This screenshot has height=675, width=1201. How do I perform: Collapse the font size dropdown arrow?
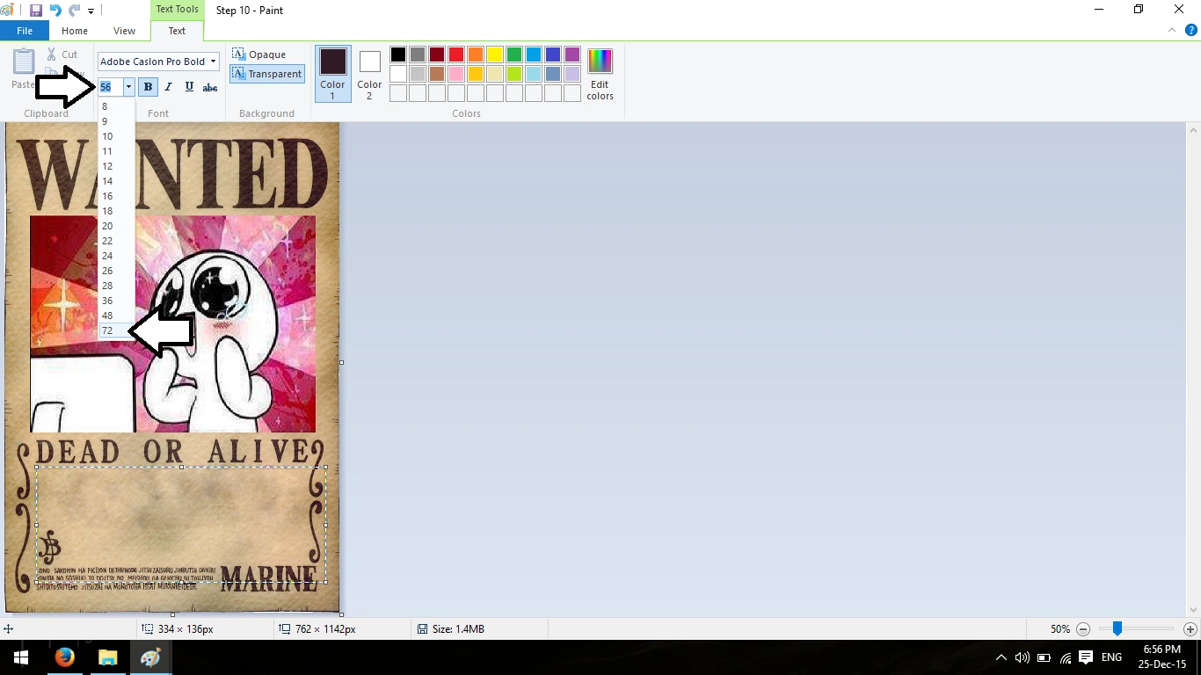128,87
